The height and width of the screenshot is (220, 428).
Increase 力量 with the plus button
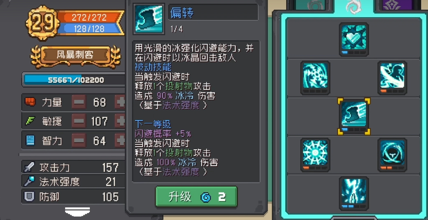click(120, 102)
